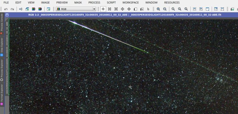Screen dimensions: 238x114
Task: Click the magnifier with a left arrow
Action: (x=180, y=9)
